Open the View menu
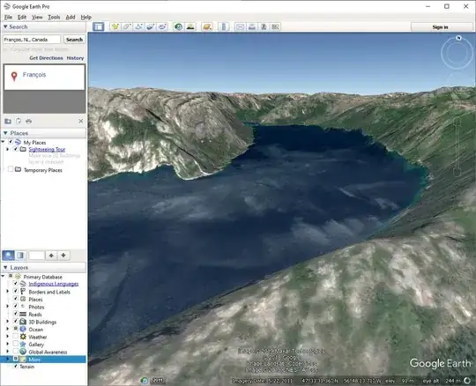The width and height of the screenshot is (476, 386). click(x=37, y=17)
